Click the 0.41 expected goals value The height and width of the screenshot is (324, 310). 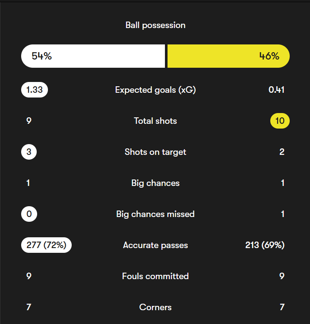[276, 90]
